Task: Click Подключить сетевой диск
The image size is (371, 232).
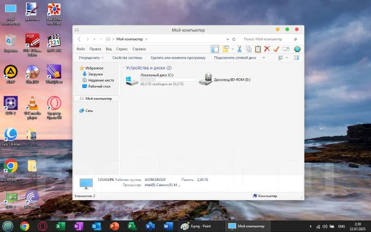Action: [x=235, y=58]
